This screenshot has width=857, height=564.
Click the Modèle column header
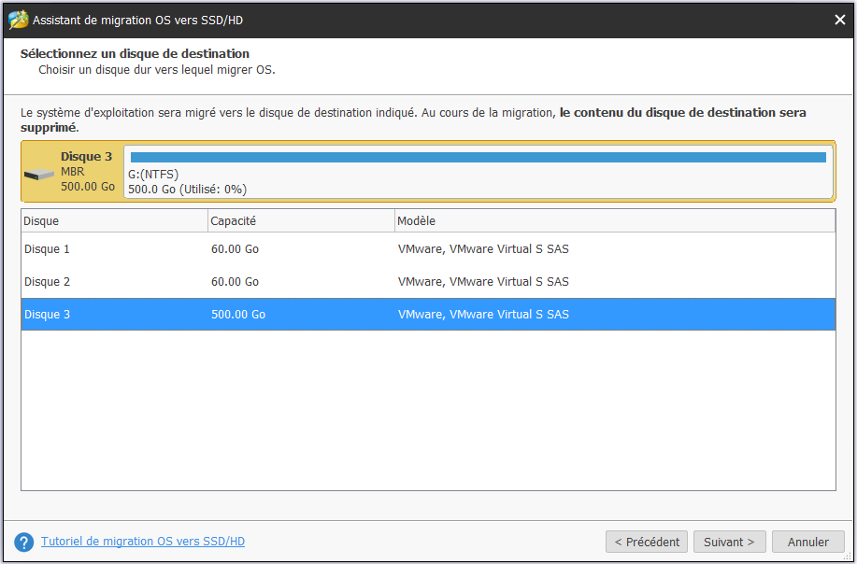tap(614, 221)
